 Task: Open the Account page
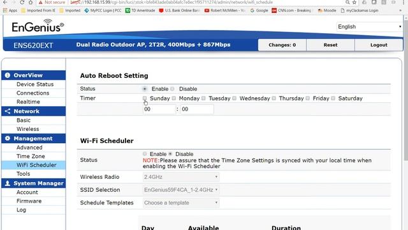point(27,192)
